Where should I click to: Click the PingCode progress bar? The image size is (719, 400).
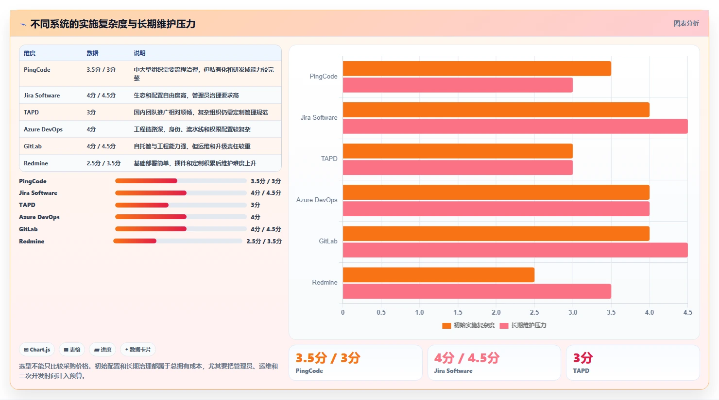181,181
